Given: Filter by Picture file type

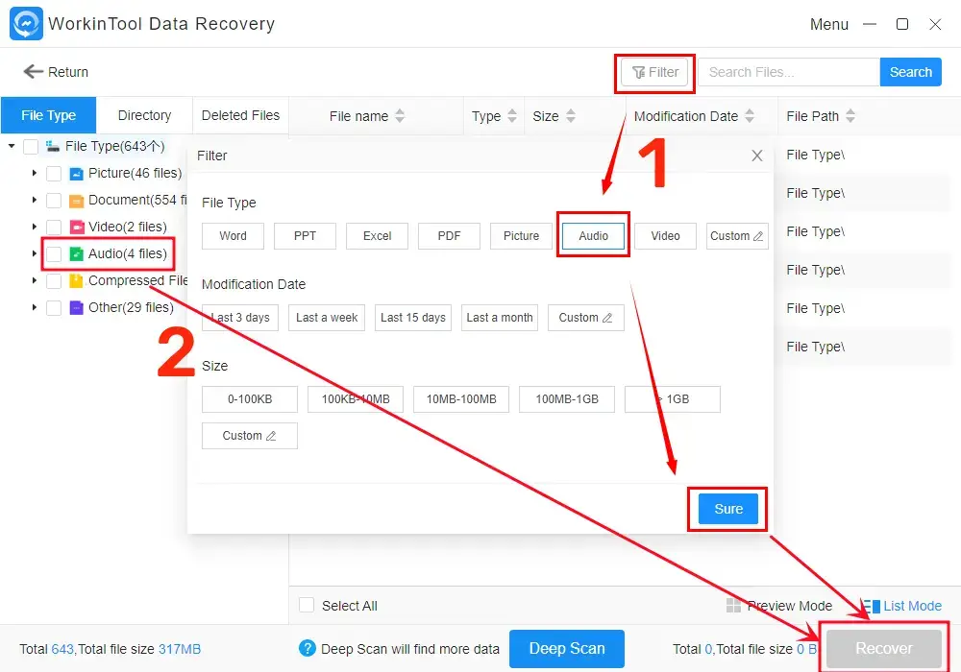Looking at the screenshot, I should tap(521, 236).
